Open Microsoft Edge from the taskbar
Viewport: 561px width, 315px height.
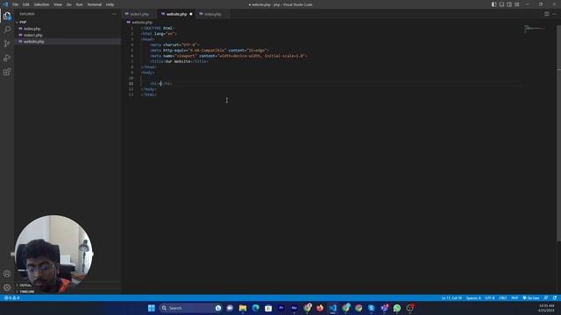click(x=255, y=308)
